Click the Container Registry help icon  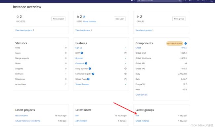93,74
